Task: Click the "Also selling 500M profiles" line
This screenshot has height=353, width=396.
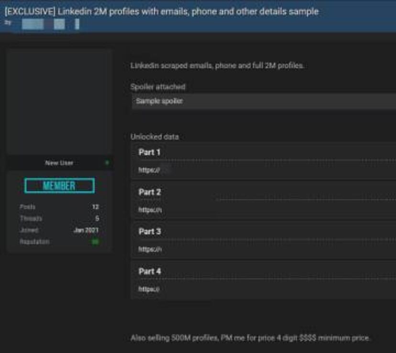Action: (x=250, y=338)
